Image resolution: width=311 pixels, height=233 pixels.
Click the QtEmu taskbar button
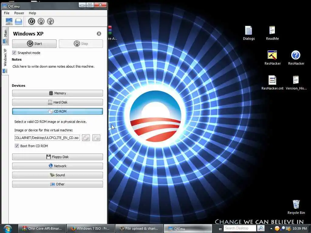click(188, 228)
